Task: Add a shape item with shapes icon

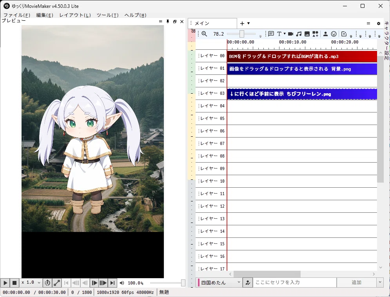Action: [316, 34]
